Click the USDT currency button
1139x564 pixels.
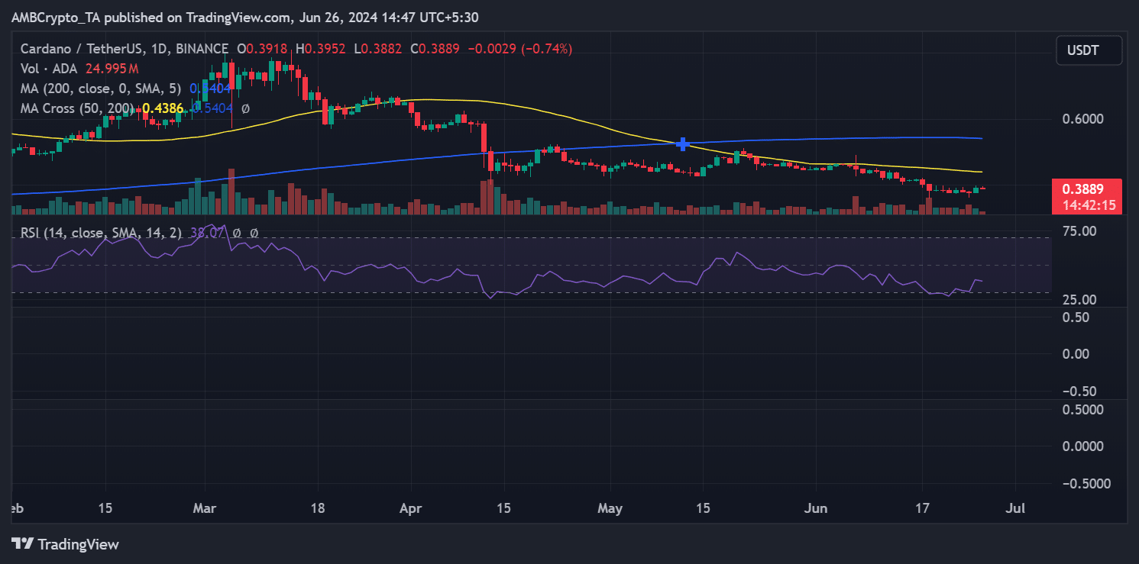point(1089,50)
